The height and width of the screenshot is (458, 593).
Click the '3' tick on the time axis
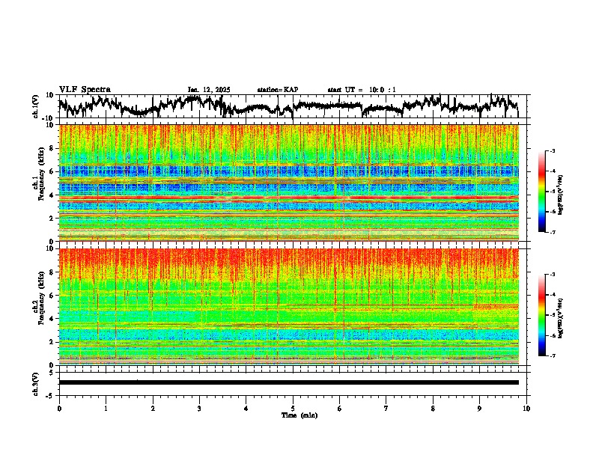click(199, 409)
